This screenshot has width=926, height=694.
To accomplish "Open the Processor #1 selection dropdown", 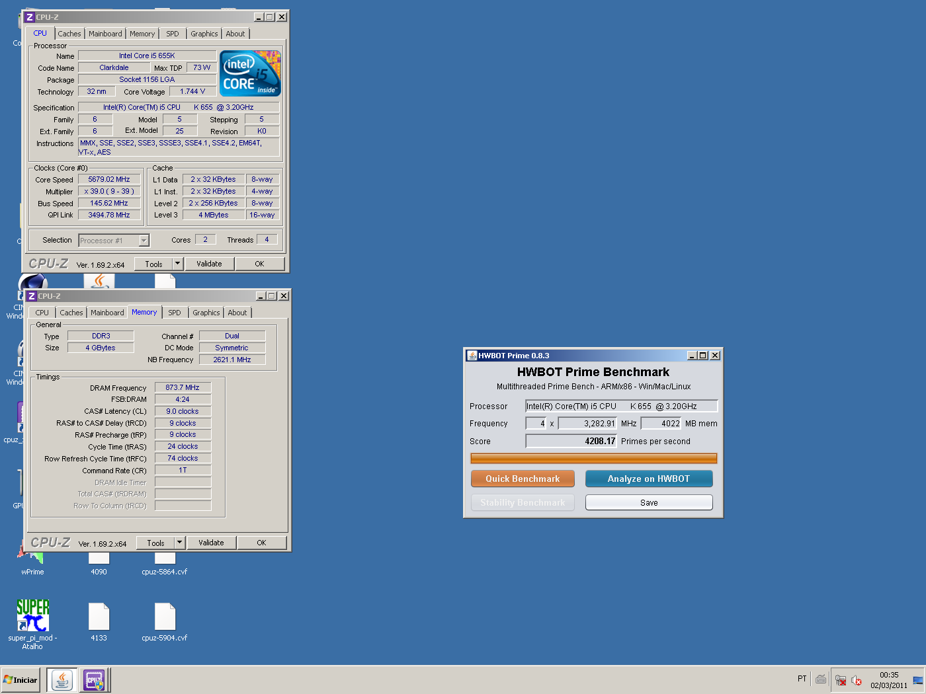I will pyautogui.click(x=114, y=241).
